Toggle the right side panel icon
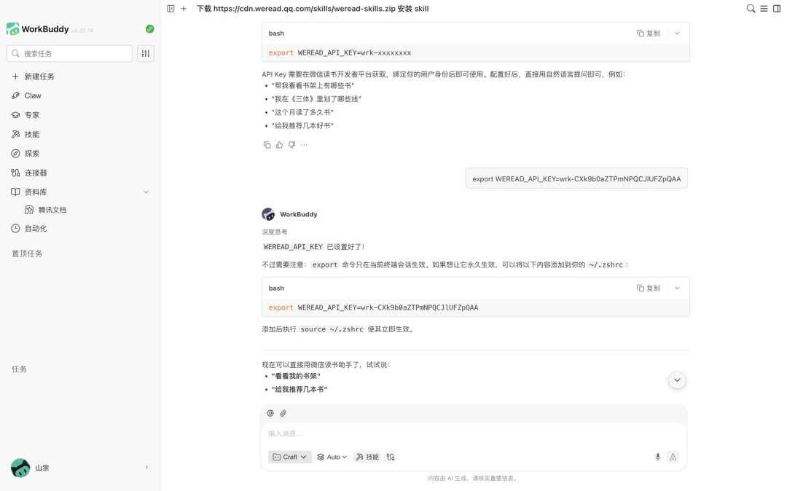 point(777,9)
